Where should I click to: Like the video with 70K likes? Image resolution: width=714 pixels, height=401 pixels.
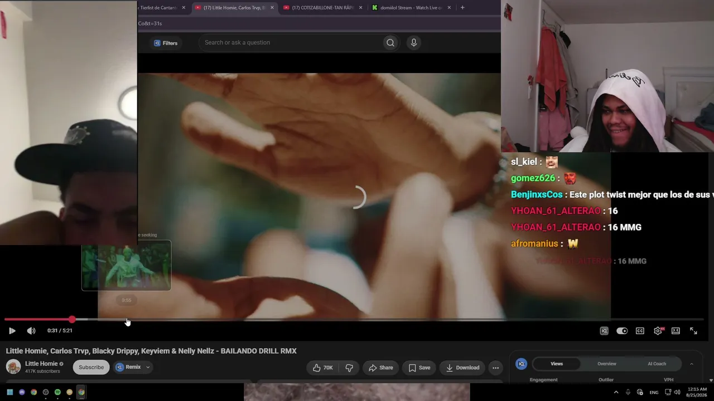click(322, 368)
